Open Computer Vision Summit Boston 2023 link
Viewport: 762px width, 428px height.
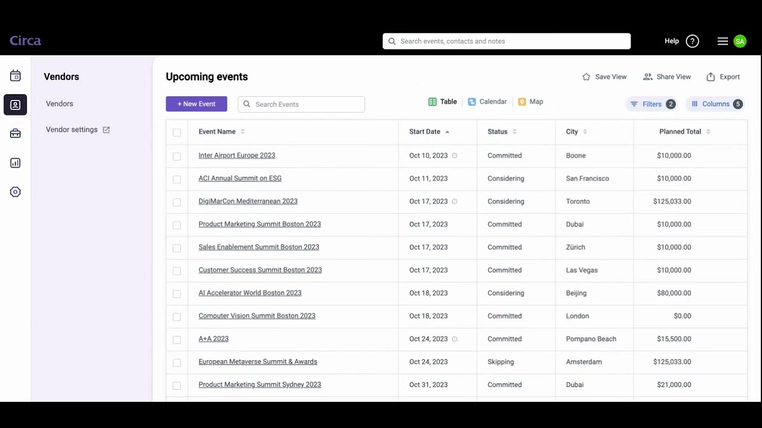click(257, 316)
